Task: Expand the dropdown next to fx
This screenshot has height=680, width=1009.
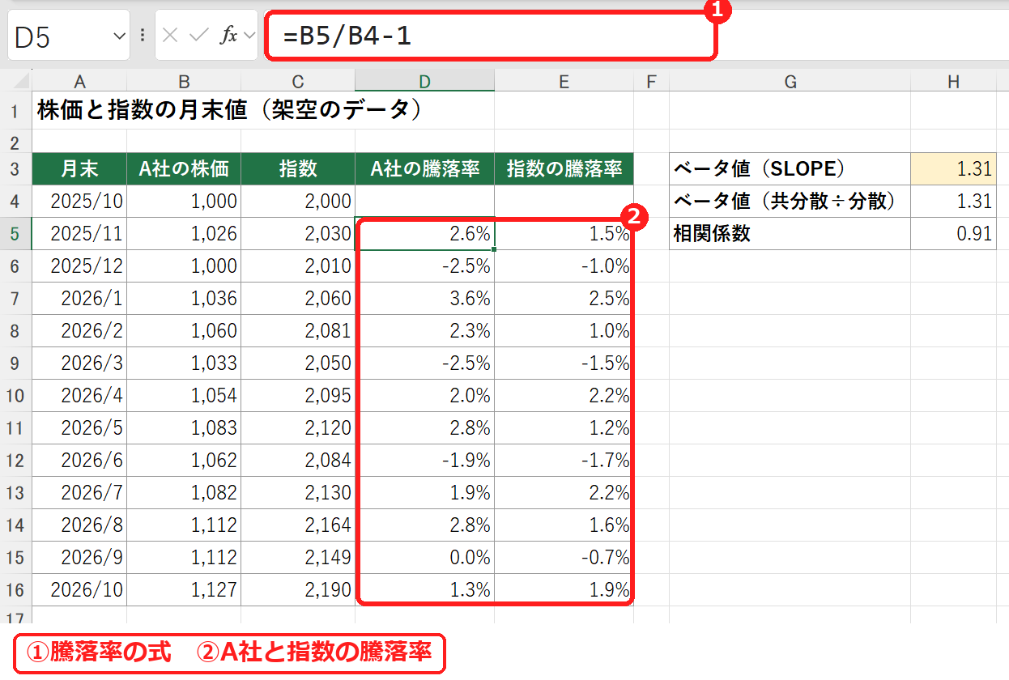Action: (x=249, y=36)
